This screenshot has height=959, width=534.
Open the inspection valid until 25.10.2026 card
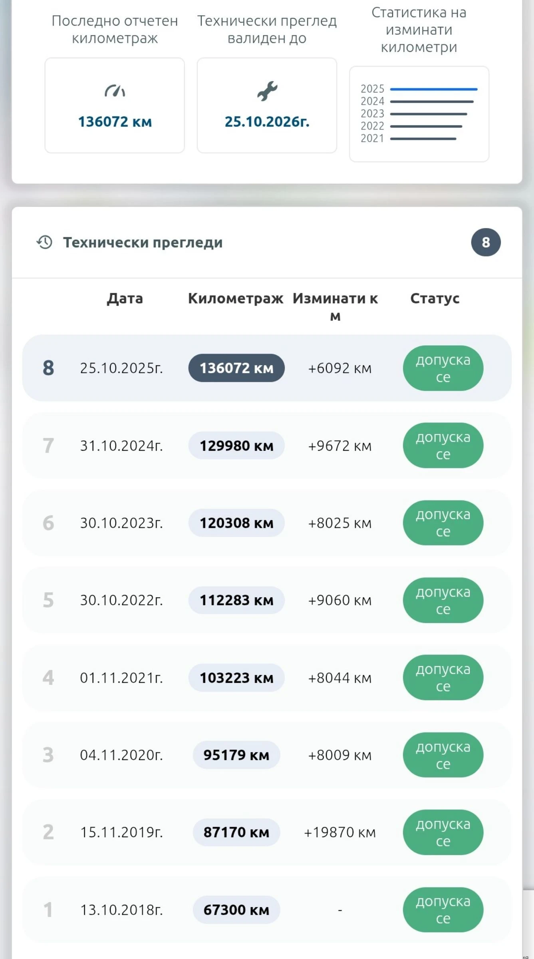(267, 105)
